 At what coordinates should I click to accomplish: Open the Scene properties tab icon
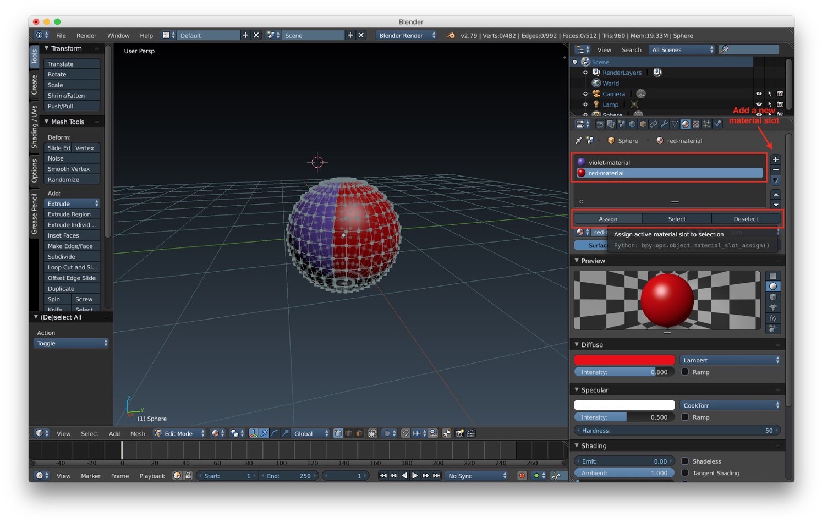[622, 124]
